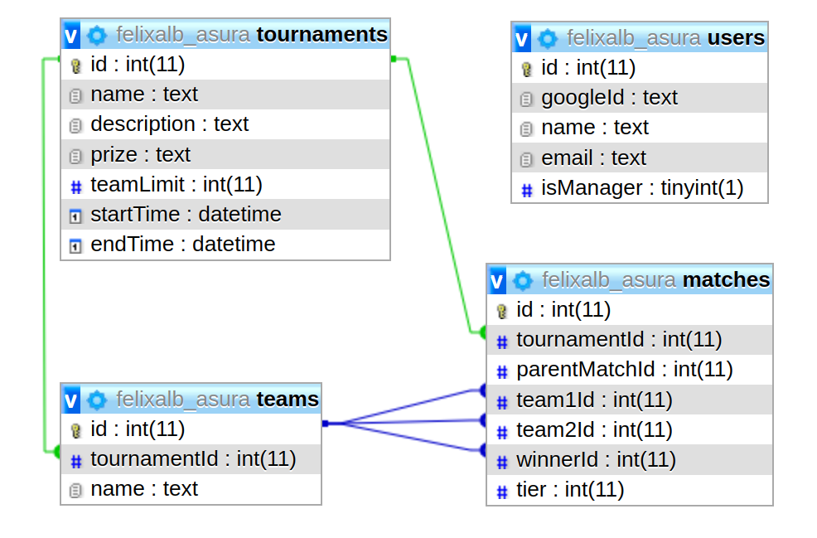Click the gear icon on tournaments table
The width and height of the screenshot is (817, 538).
(98, 35)
